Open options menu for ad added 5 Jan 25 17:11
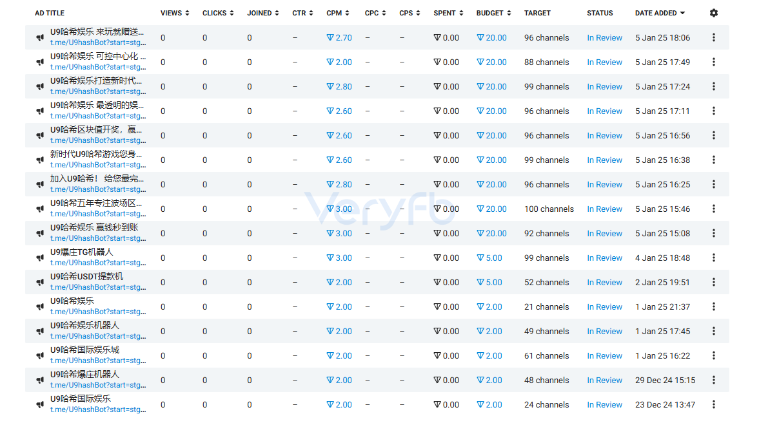The image size is (759, 423). (713, 111)
